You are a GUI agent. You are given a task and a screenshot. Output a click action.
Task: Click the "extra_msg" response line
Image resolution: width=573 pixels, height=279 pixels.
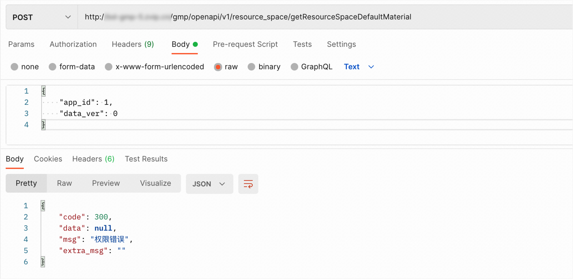(92, 251)
